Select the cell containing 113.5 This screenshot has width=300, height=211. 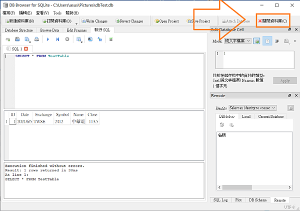coord(92,122)
